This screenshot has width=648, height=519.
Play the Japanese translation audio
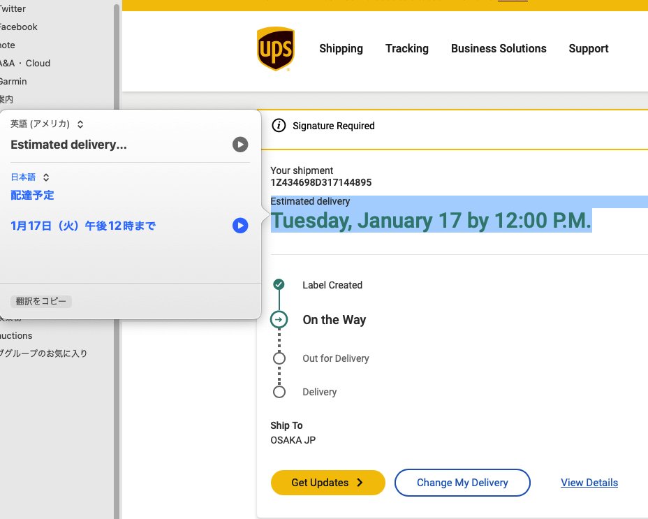click(240, 226)
